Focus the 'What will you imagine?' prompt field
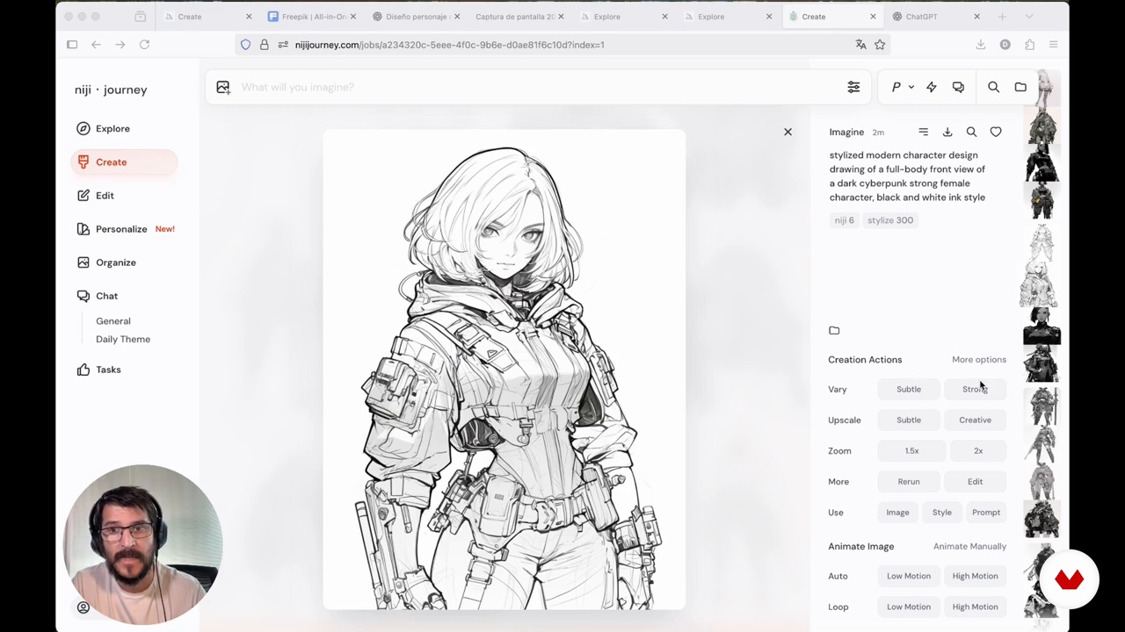The width and height of the screenshot is (1125, 632). pyautogui.click(x=536, y=87)
